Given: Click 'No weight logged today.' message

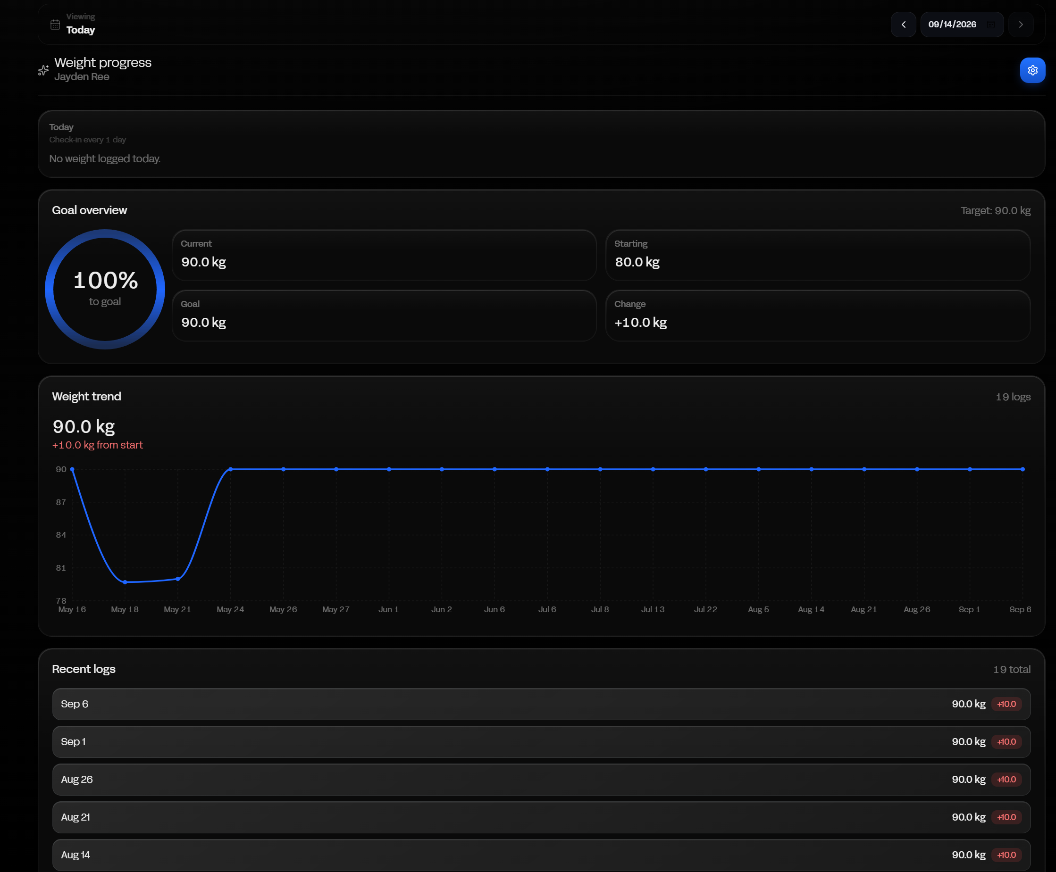Looking at the screenshot, I should tap(105, 159).
